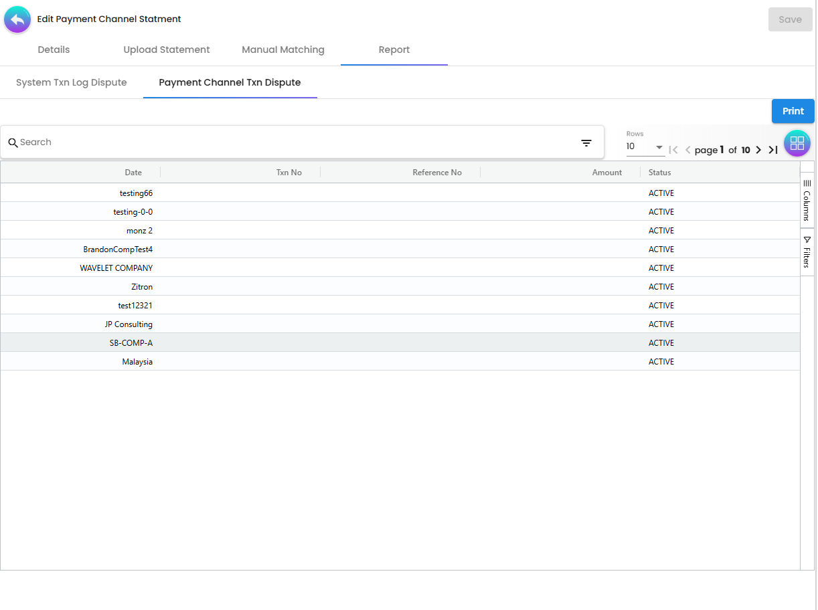Click the Save button
The height and width of the screenshot is (610, 818).
click(x=791, y=19)
